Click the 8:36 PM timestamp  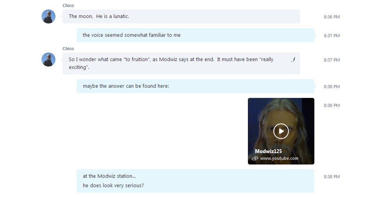click(x=332, y=17)
